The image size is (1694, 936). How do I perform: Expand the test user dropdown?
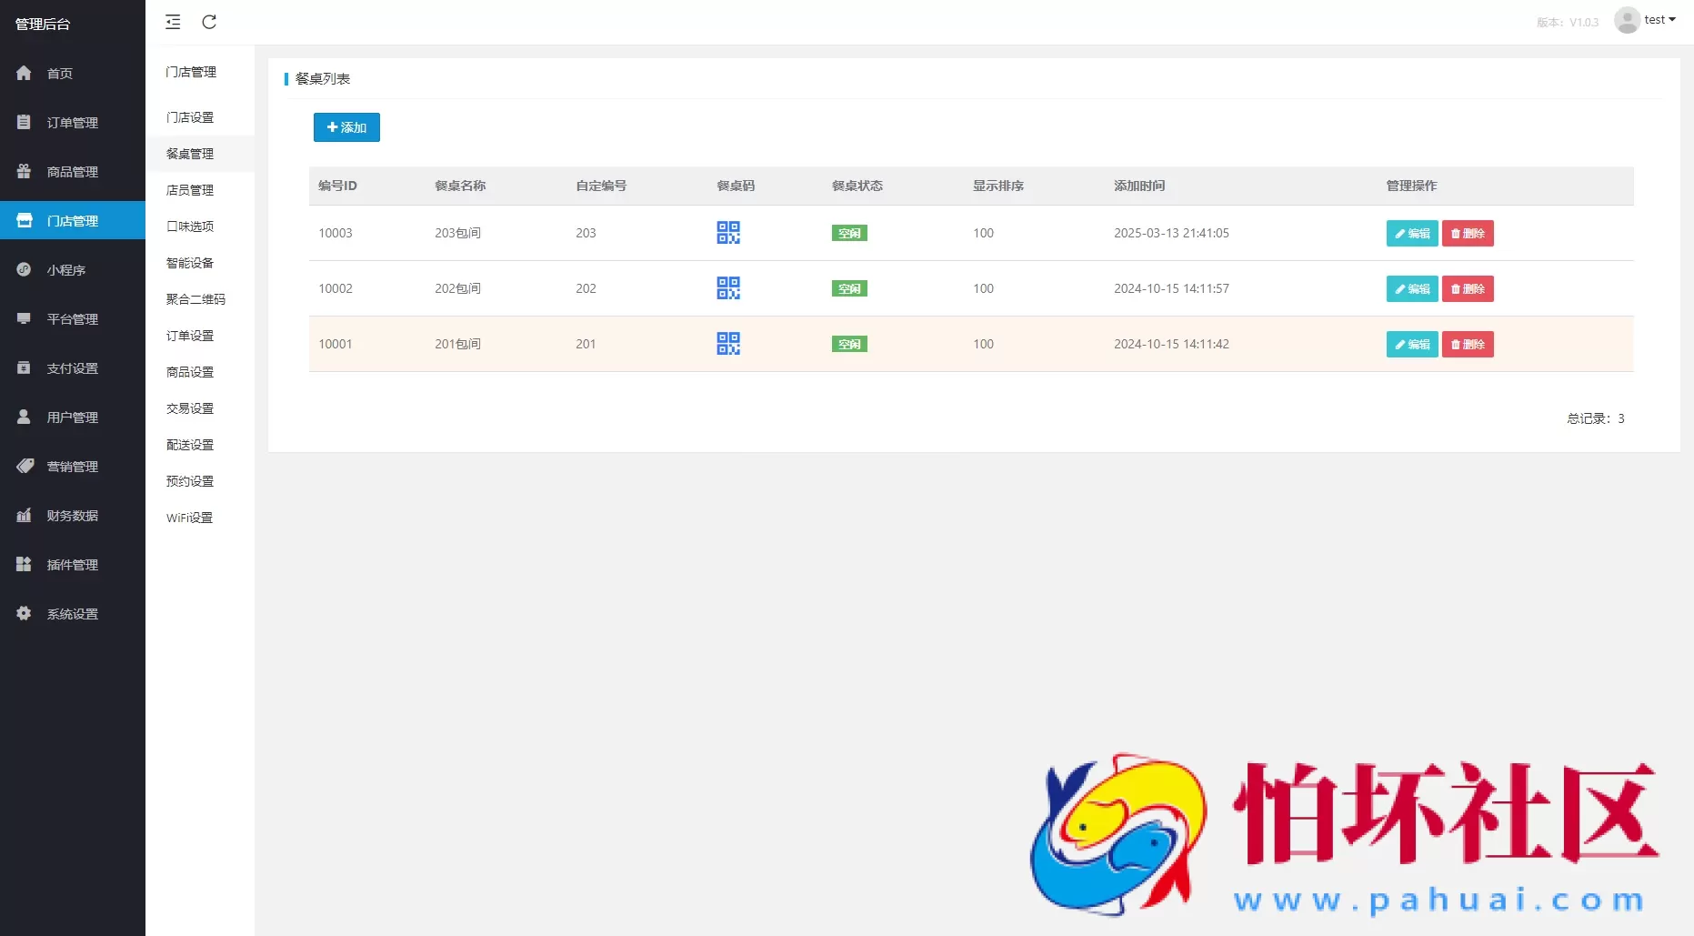coord(1660,20)
